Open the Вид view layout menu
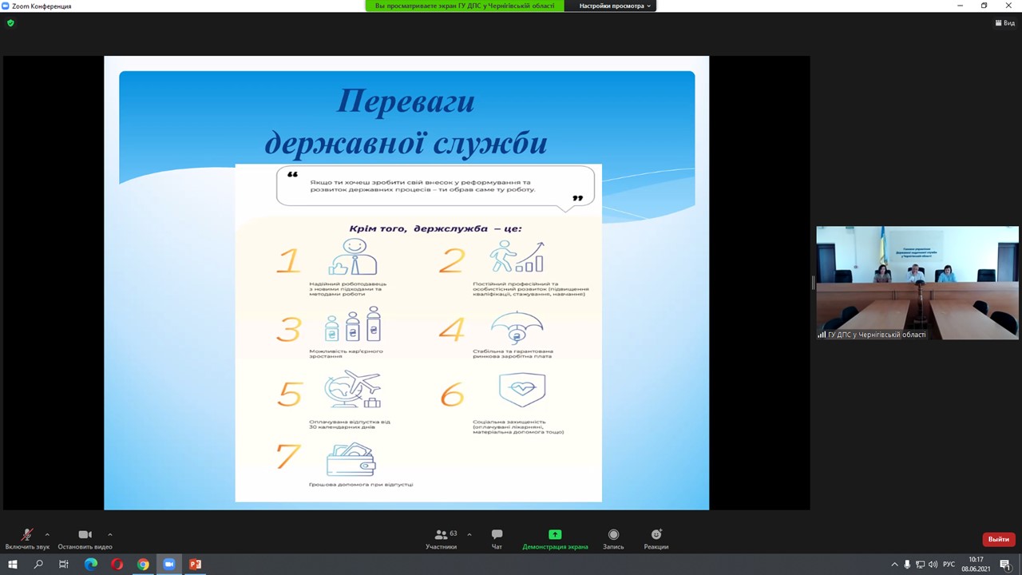This screenshot has width=1022, height=575. (x=1004, y=23)
